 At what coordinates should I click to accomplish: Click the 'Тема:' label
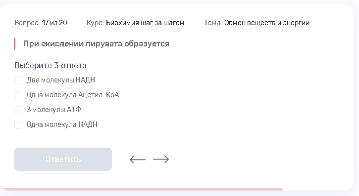213,23
